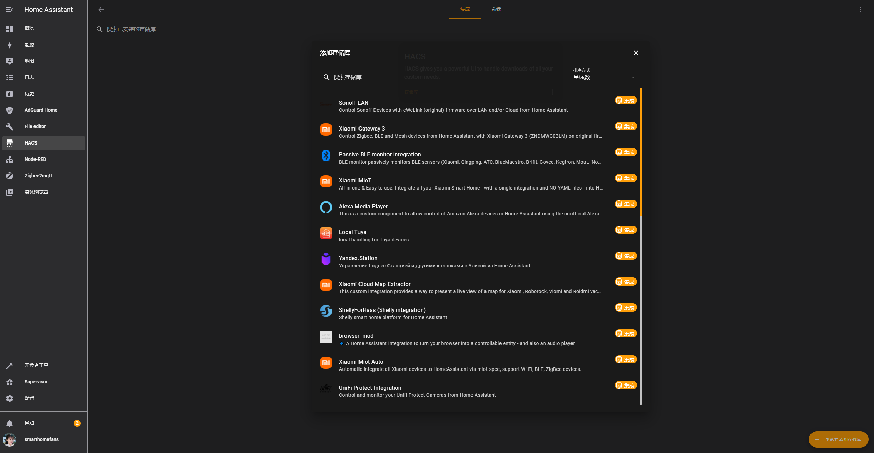The height and width of the screenshot is (453, 874).
Task: Switch to the 前端 tab
Action: click(x=496, y=9)
